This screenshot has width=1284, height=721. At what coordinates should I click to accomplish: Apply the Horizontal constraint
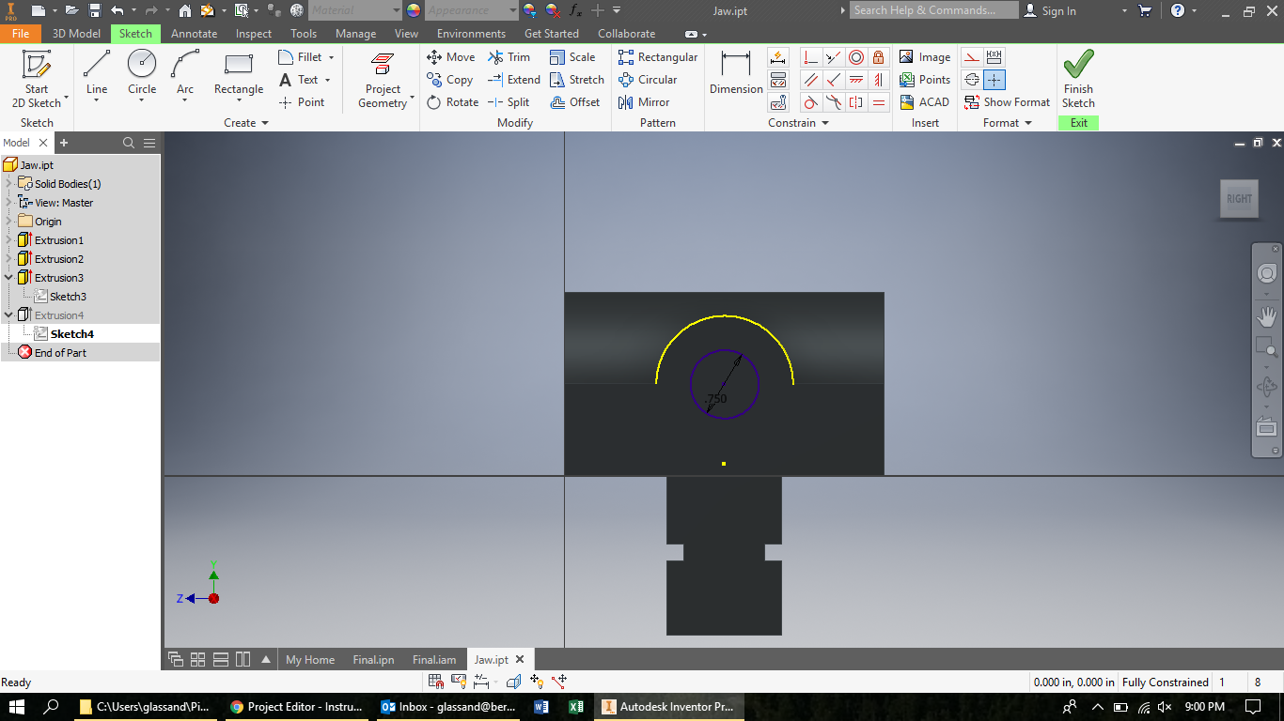click(x=855, y=80)
